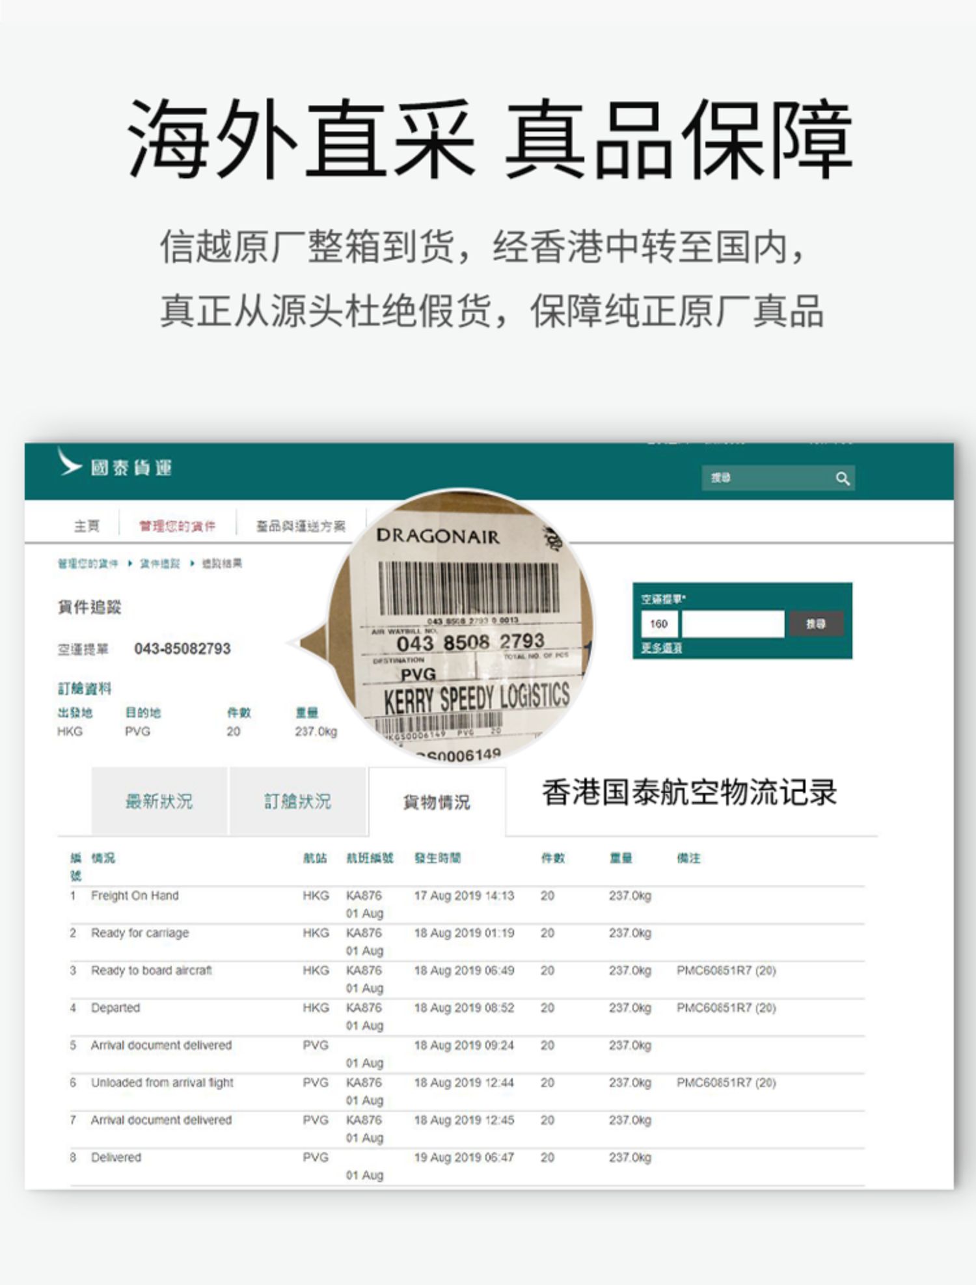Click the 情況 column header
The width and height of the screenshot is (976, 1285).
click(x=103, y=858)
